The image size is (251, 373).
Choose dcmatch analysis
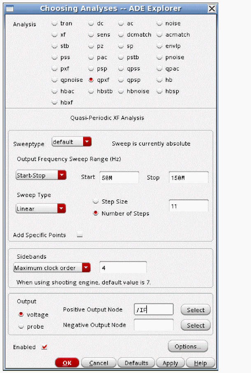[121, 35]
